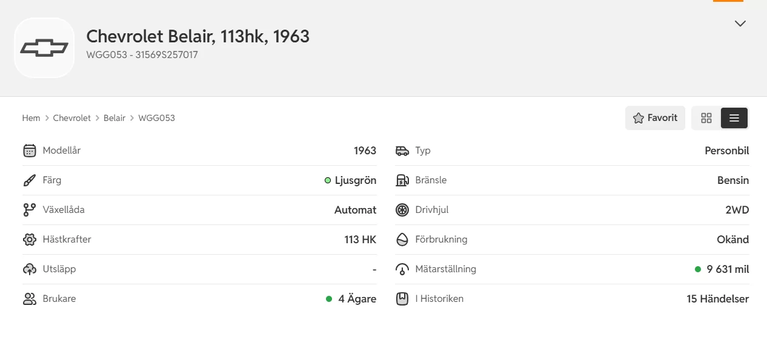The image size is (767, 340).
Task: Click the odometer gauge icon beside Mätarställning
Action: point(402,269)
